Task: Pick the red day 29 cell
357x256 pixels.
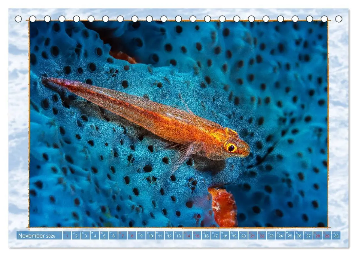Action: (x=327, y=236)
